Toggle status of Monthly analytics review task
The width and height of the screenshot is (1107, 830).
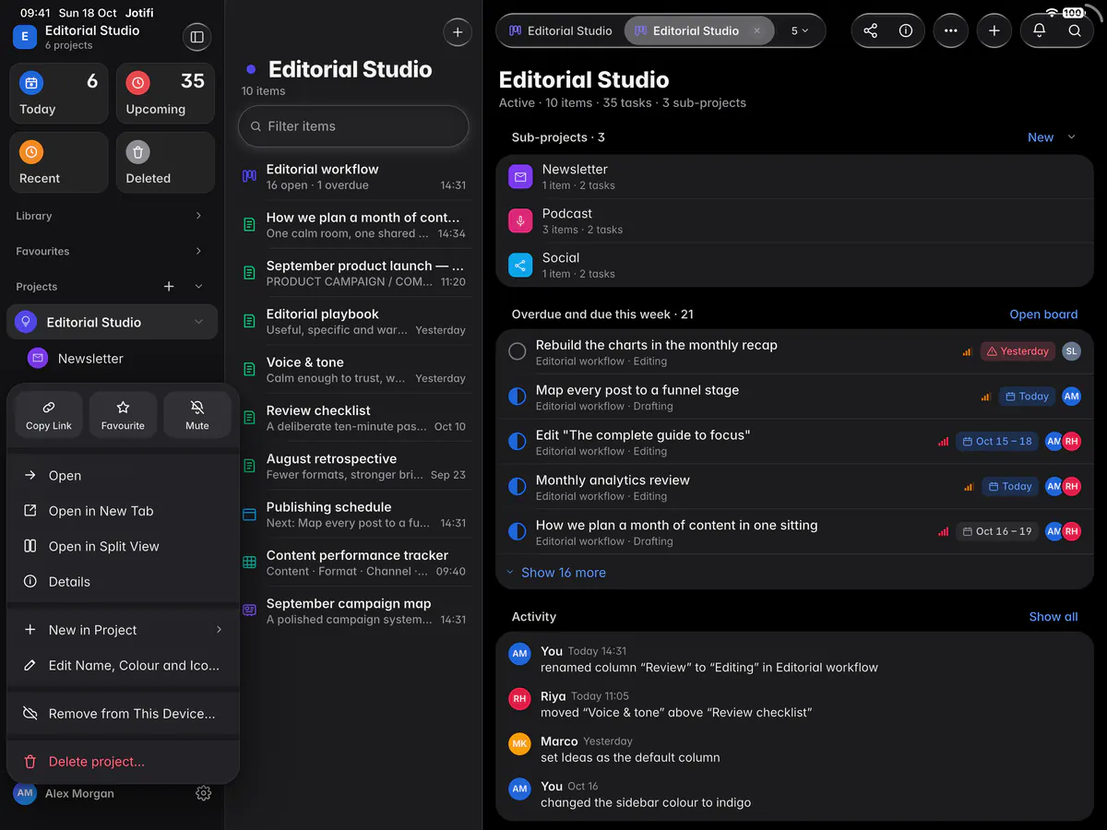(x=518, y=487)
